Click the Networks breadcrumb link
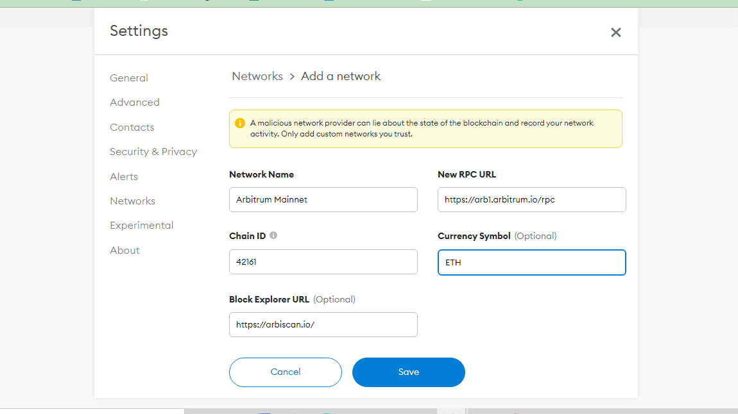This screenshot has width=738, height=414. [257, 76]
